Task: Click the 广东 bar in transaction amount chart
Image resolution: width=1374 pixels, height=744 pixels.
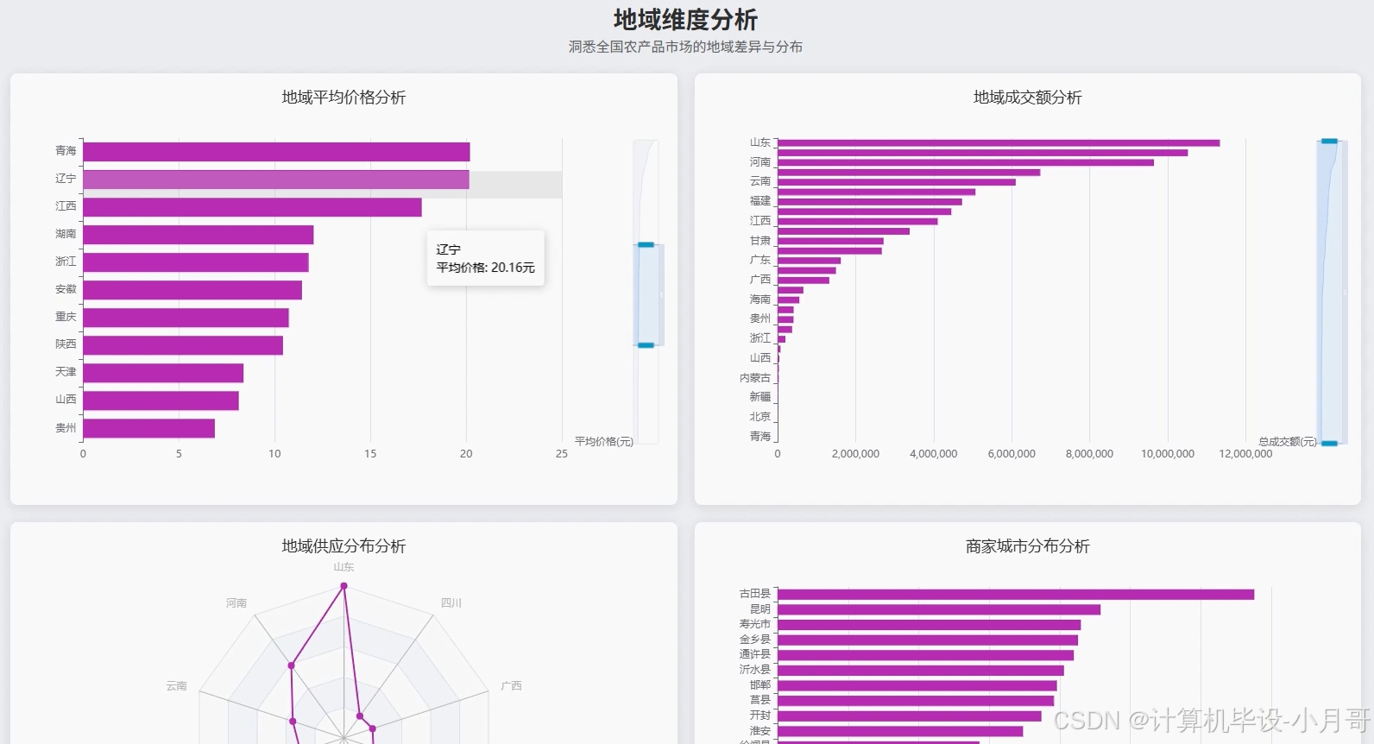Action: click(x=809, y=260)
